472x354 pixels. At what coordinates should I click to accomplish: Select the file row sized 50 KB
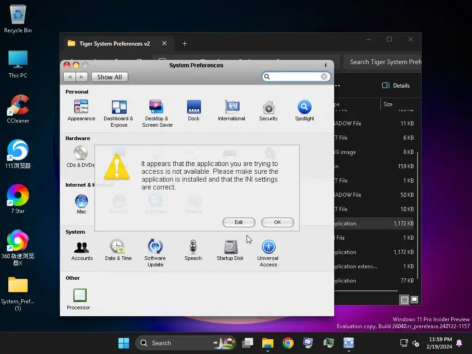[x=373, y=195]
